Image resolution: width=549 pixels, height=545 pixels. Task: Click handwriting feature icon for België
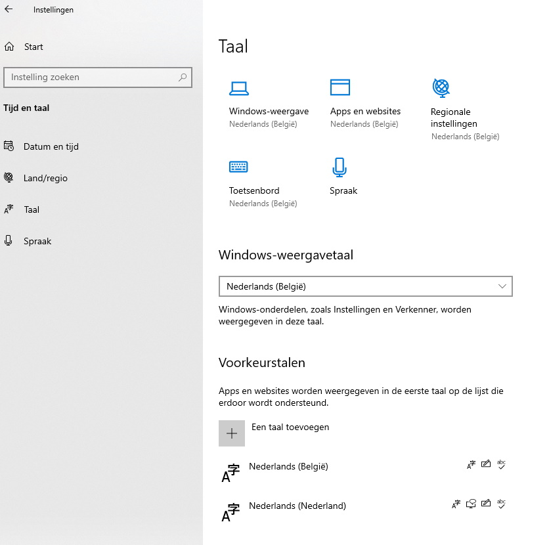[486, 464]
